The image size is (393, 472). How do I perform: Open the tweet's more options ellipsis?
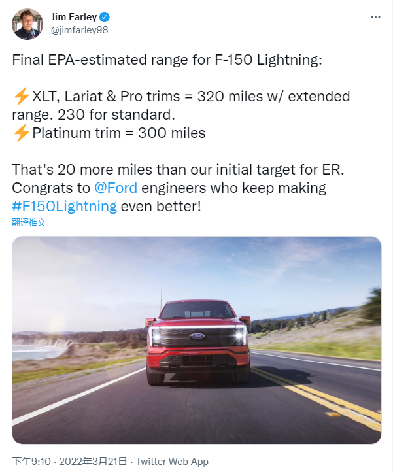[x=375, y=17]
